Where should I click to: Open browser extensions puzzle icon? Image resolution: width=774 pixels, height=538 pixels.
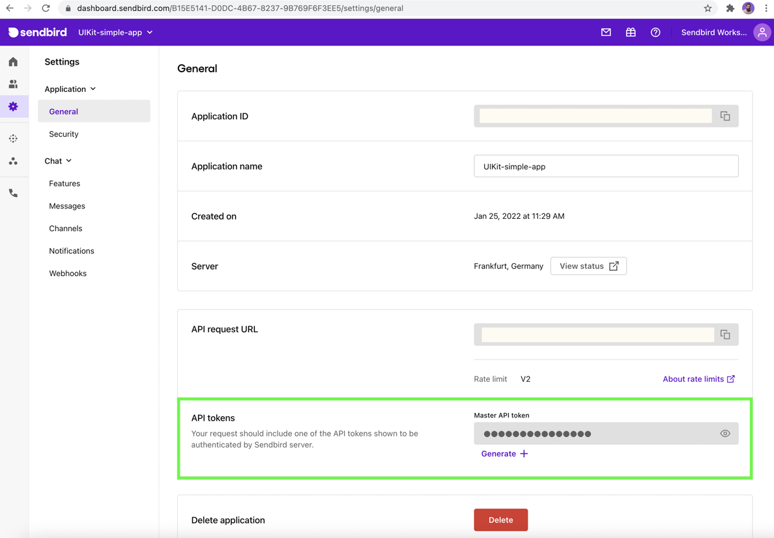tap(730, 8)
